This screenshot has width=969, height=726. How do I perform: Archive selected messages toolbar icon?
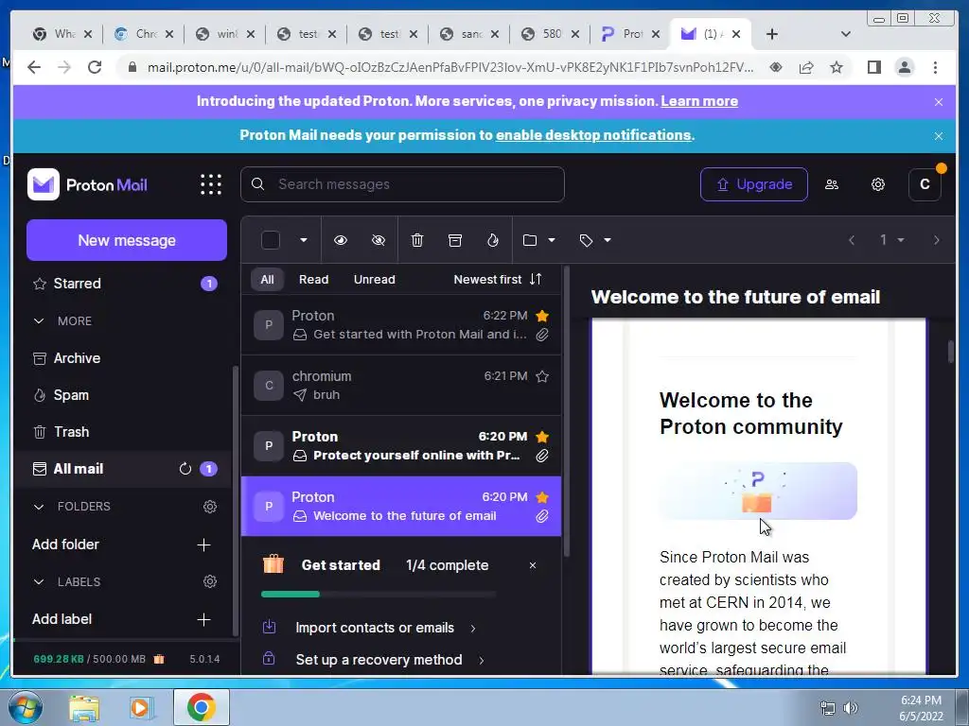tap(455, 240)
